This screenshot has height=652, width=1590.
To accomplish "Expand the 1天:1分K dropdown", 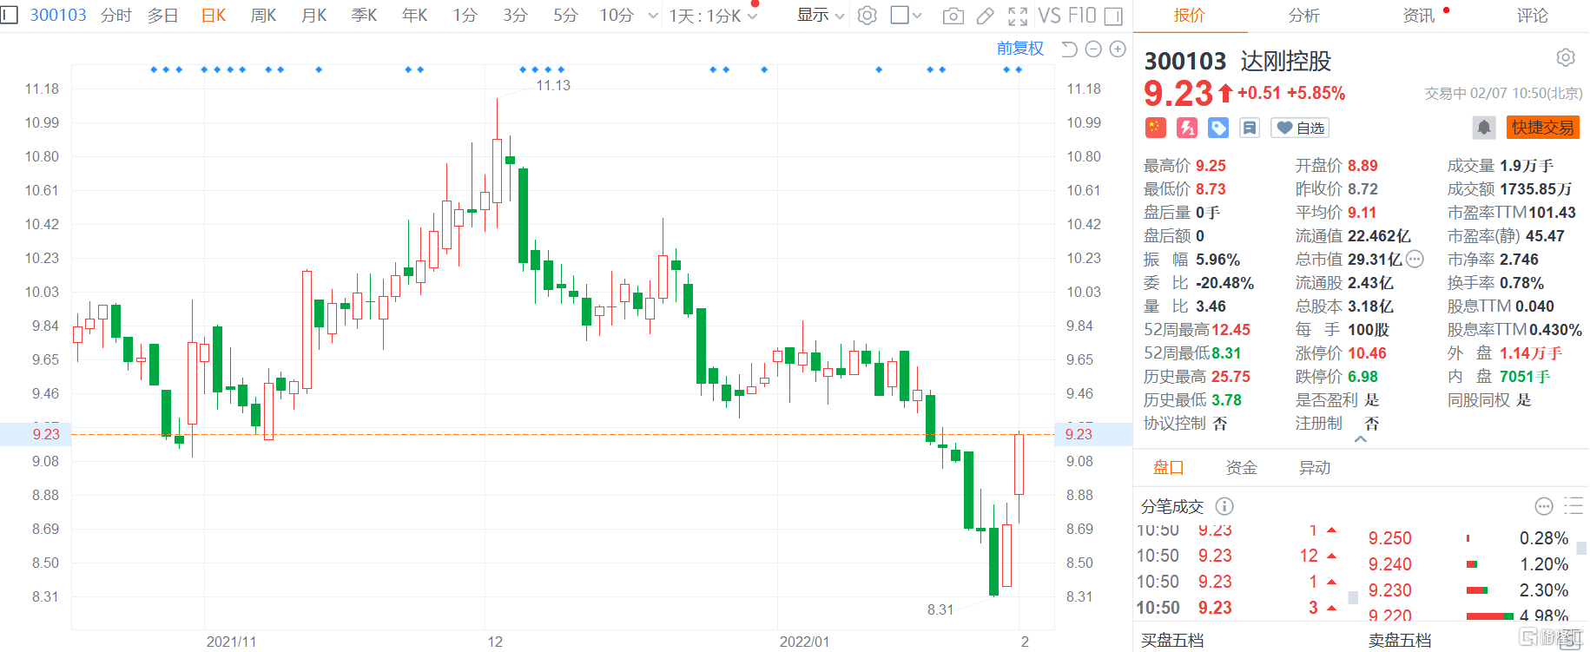I will [713, 16].
